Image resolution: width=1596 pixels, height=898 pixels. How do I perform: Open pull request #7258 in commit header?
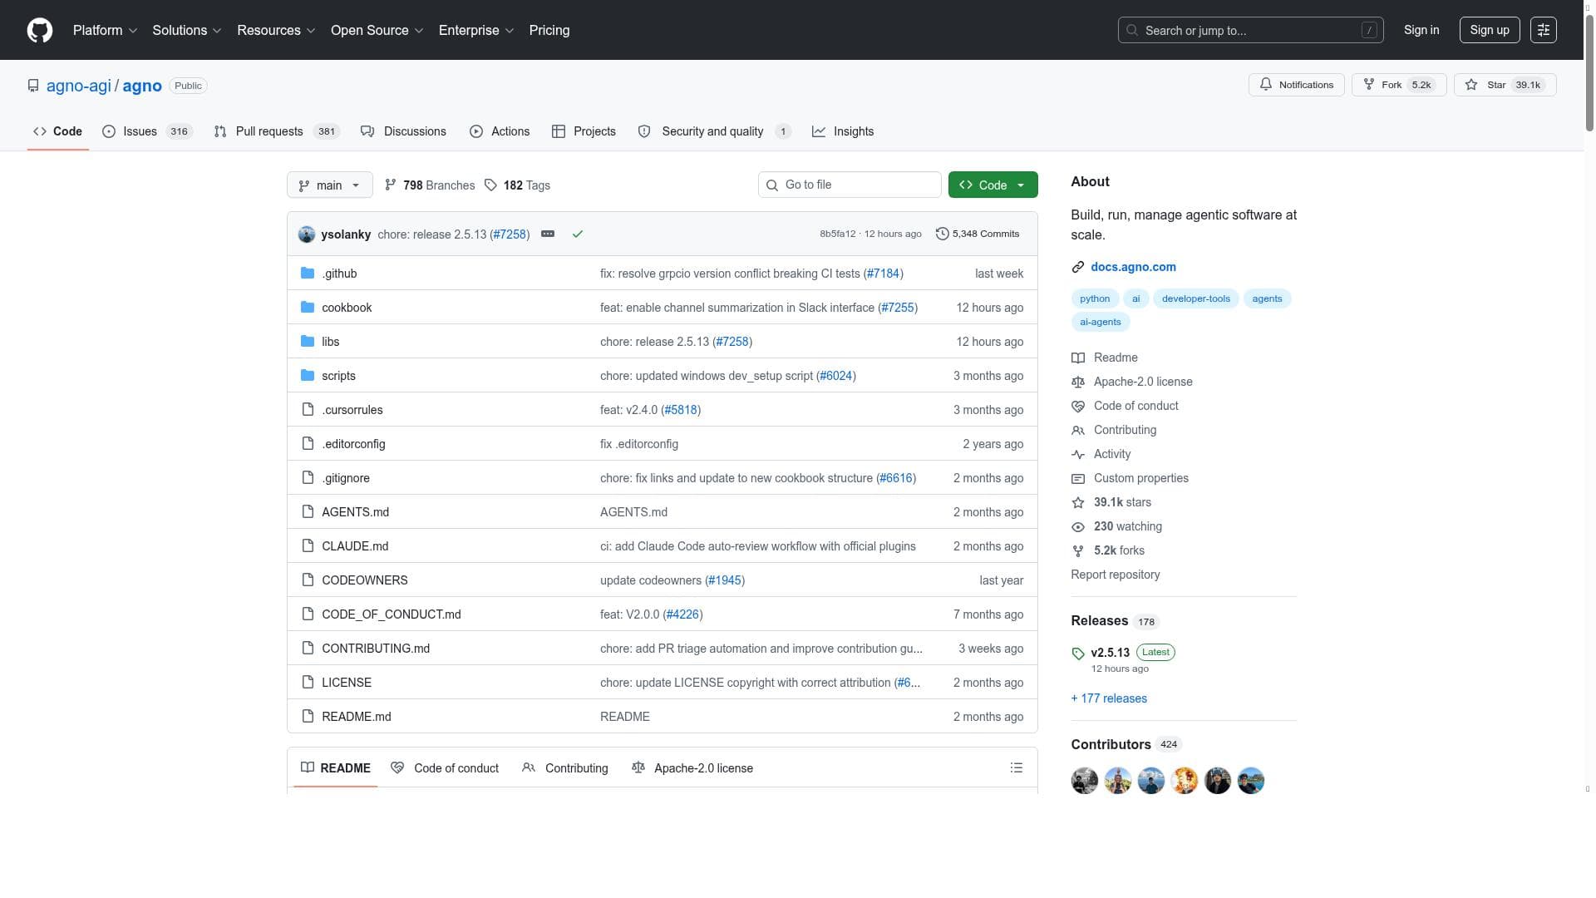point(510,234)
